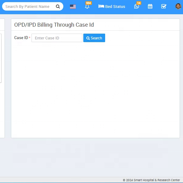
Task: Open the WhatsApp chat icon
Action: point(137,6)
